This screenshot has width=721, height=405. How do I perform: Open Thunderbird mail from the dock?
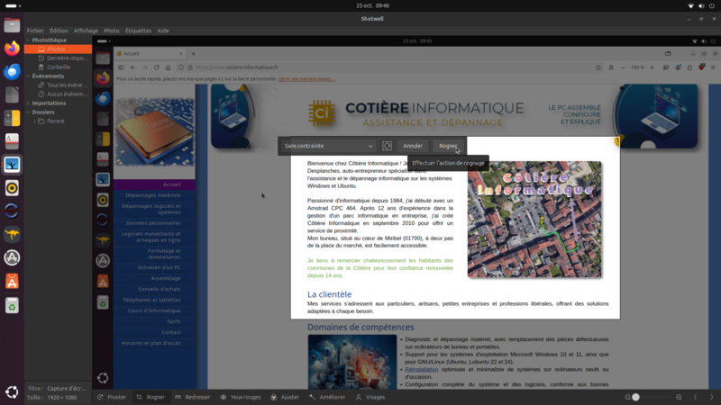click(12, 72)
